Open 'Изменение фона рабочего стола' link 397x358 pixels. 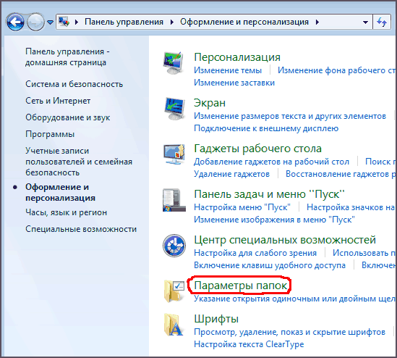[336, 70]
